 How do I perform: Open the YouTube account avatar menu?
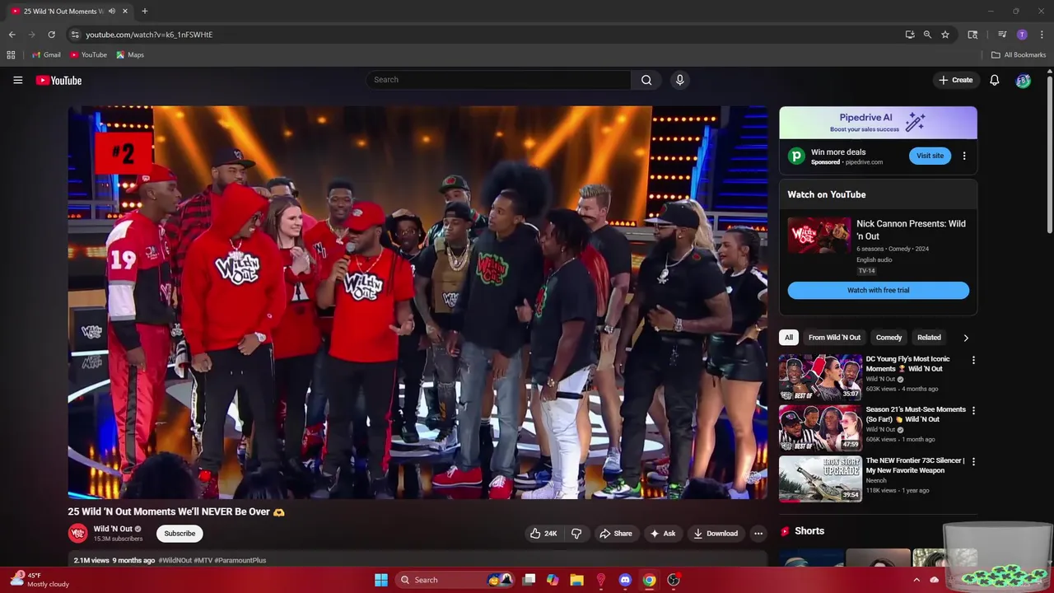pos(1023,80)
